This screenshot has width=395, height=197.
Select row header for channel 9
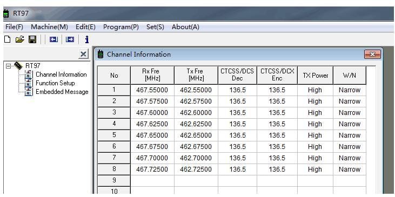[x=114, y=181]
